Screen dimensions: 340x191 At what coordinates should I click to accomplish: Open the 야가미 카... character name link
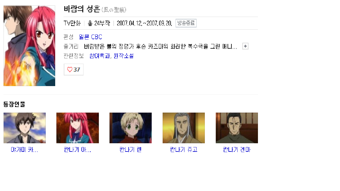(x=24, y=150)
